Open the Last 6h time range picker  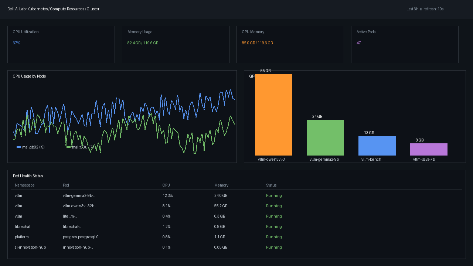click(x=412, y=9)
